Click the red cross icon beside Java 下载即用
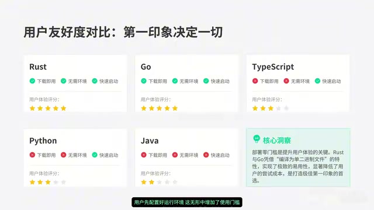 point(144,155)
